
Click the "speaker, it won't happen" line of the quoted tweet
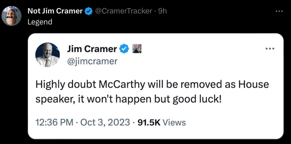pyautogui.click(x=129, y=100)
